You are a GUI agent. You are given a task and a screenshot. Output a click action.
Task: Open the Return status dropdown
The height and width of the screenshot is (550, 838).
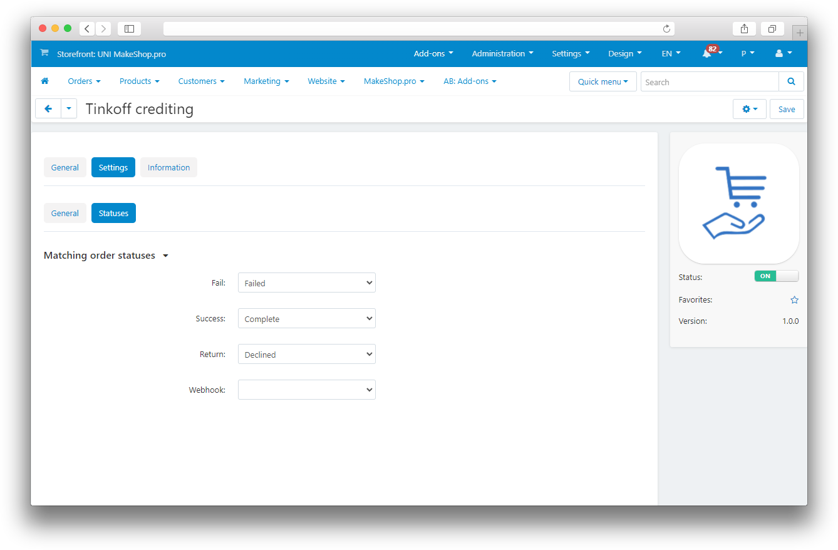coord(306,355)
